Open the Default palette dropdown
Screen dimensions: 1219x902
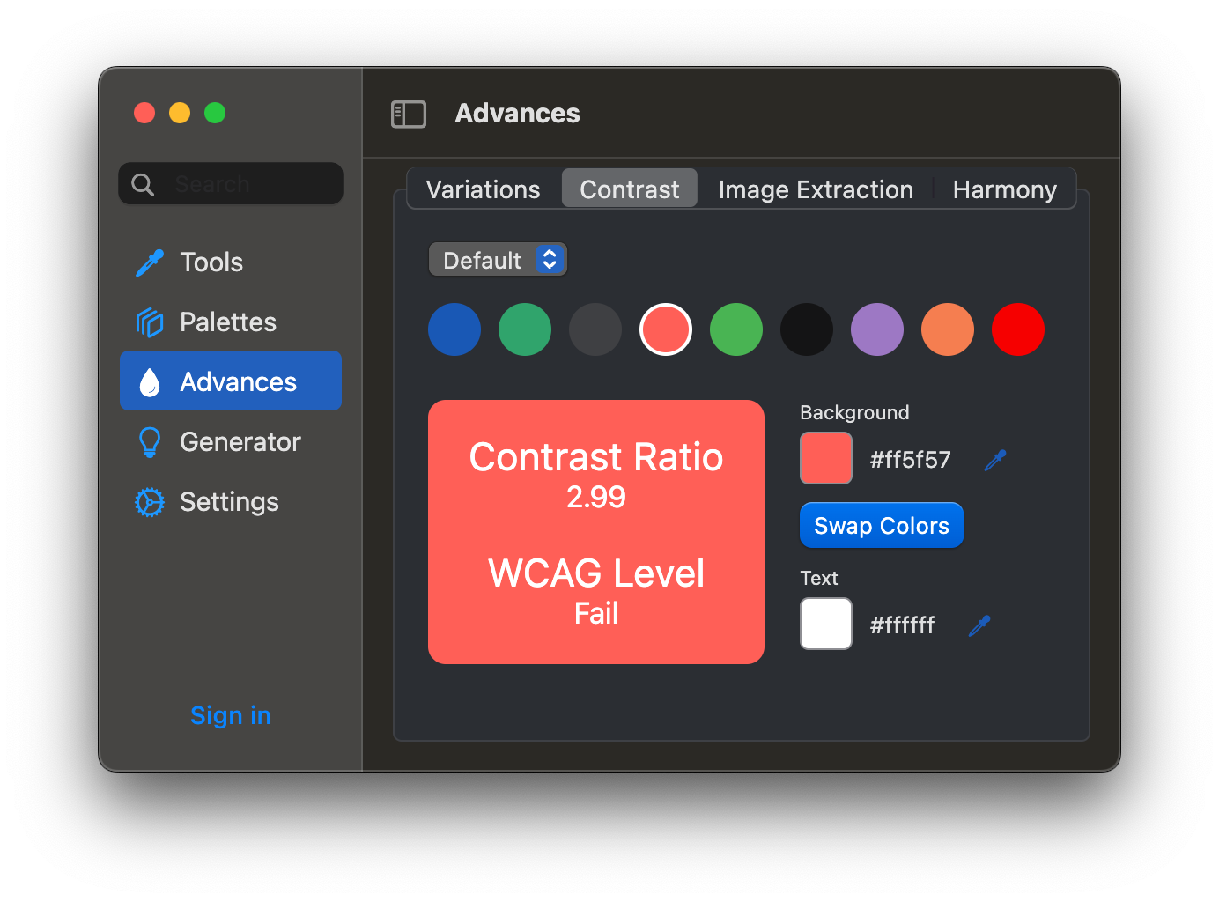498,260
